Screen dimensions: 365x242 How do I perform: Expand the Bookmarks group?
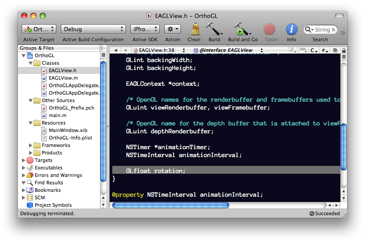click(23, 190)
